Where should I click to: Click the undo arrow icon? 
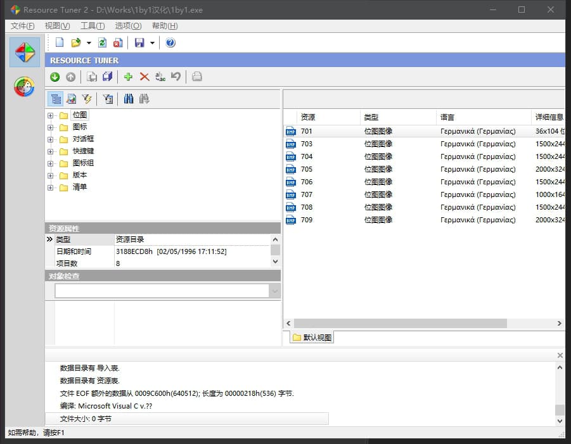pos(176,77)
